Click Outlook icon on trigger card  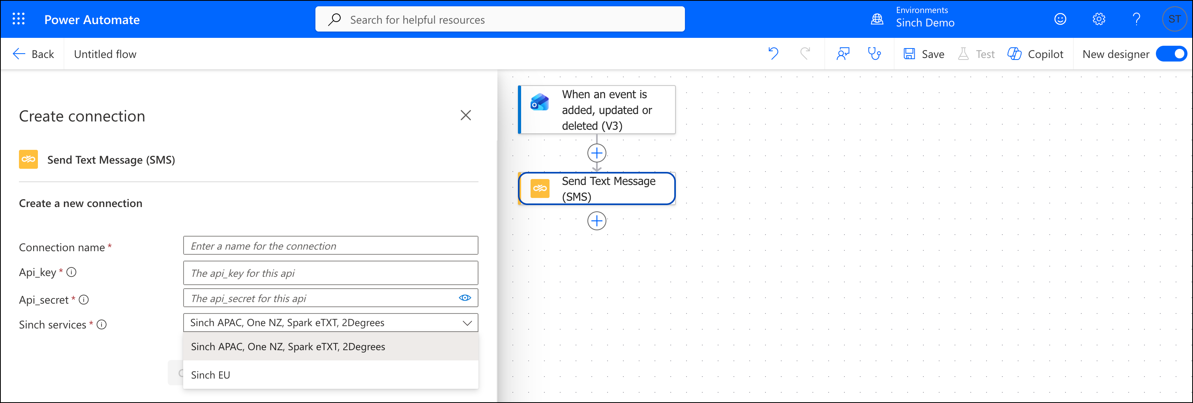click(x=540, y=102)
